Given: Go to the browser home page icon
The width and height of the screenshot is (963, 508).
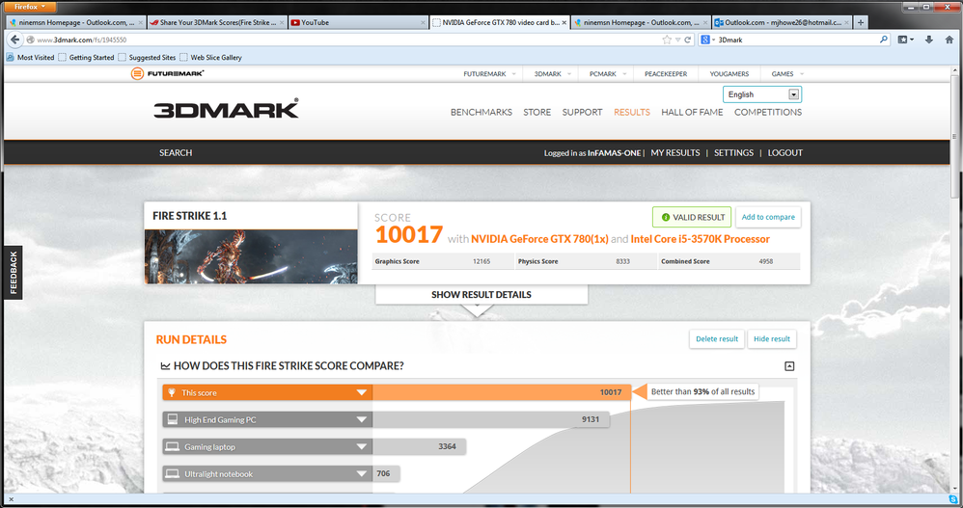Looking at the screenshot, I should tap(949, 40).
